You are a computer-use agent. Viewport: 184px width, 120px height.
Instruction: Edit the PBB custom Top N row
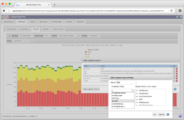point(174,73)
